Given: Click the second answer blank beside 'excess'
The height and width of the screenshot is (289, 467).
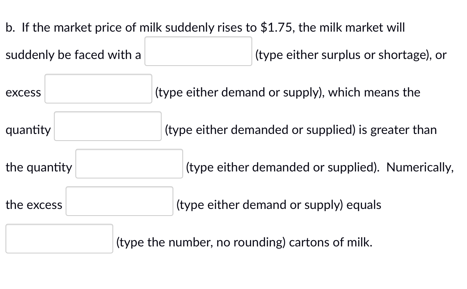Looking at the screenshot, I should [x=98, y=89].
